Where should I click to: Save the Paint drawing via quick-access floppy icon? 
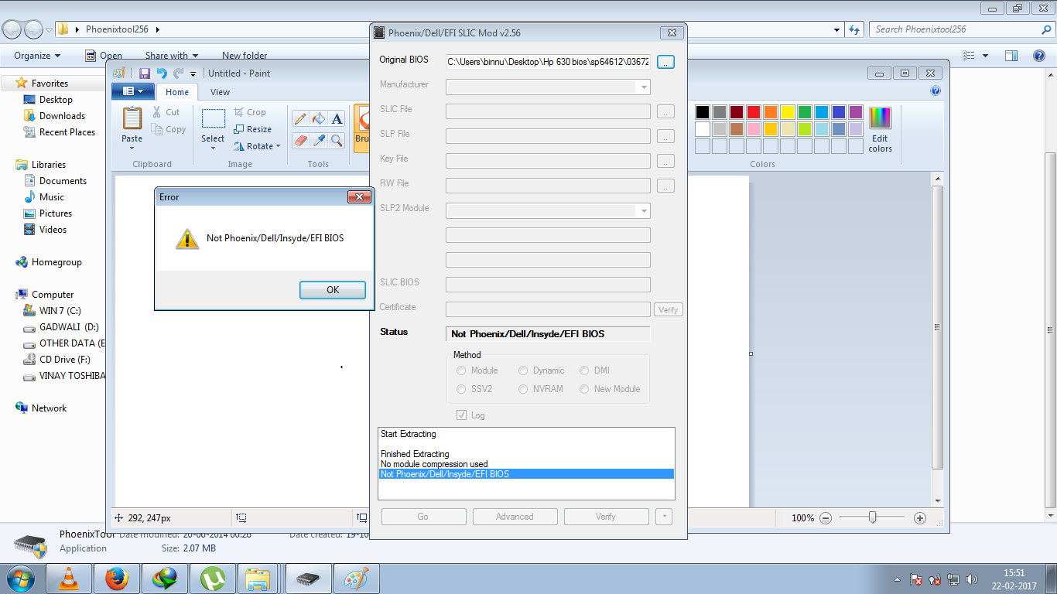click(145, 73)
